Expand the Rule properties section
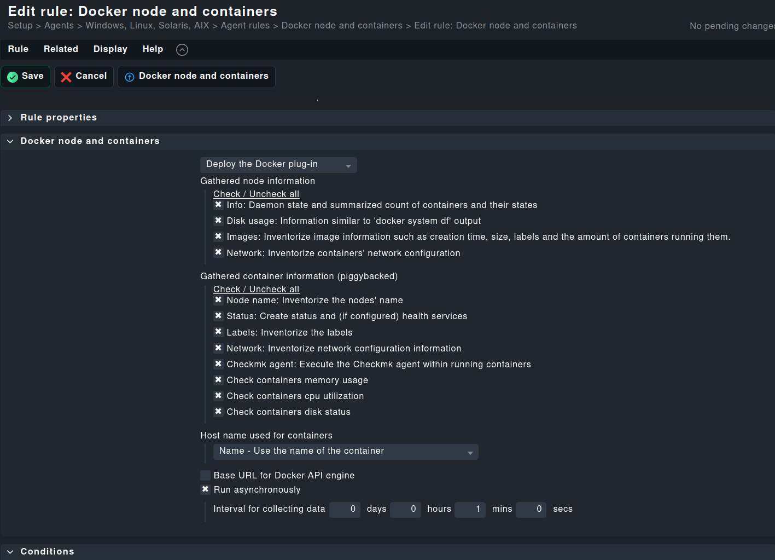This screenshot has width=775, height=560. click(59, 117)
